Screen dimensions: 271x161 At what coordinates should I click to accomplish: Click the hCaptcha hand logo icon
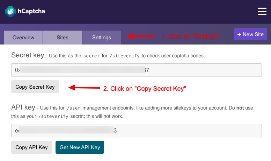point(10,11)
